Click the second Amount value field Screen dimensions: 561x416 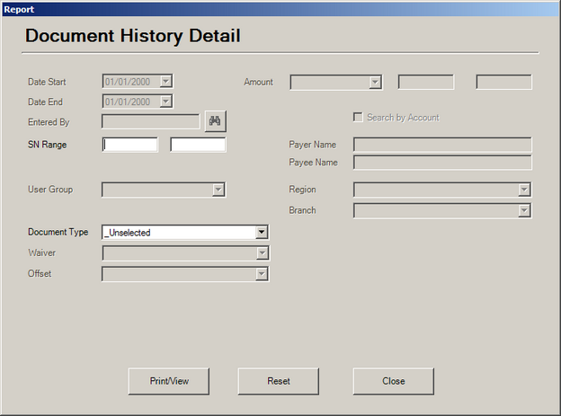(x=504, y=83)
